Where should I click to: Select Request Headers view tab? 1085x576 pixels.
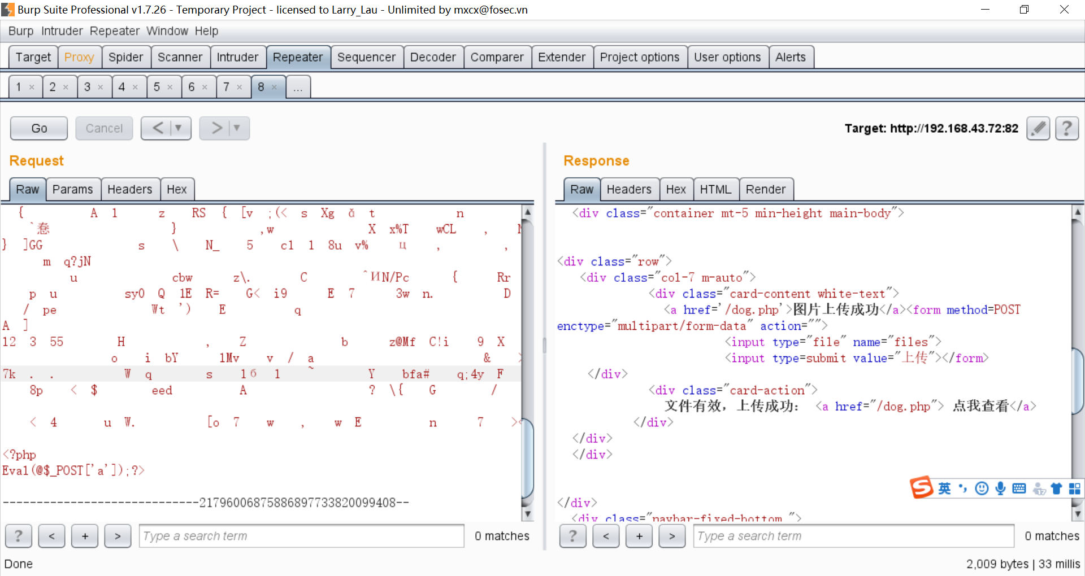[x=130, y=189]
